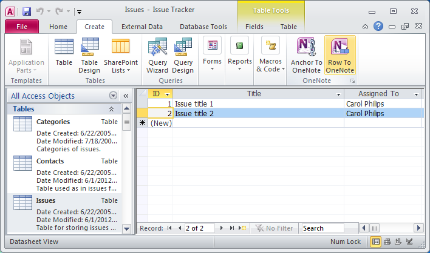This screenshot has width=430, height=253.
Task: Expand the Forms ribbon group
Action: tap(212, 54)
